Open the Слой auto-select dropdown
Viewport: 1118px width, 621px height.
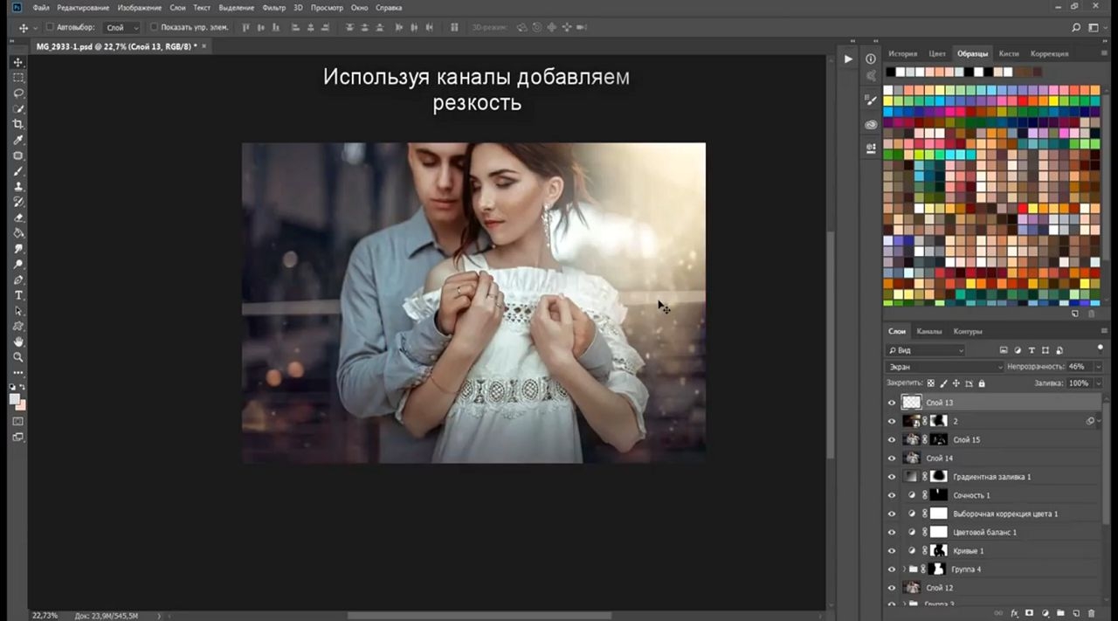click(x=121, y=28)
